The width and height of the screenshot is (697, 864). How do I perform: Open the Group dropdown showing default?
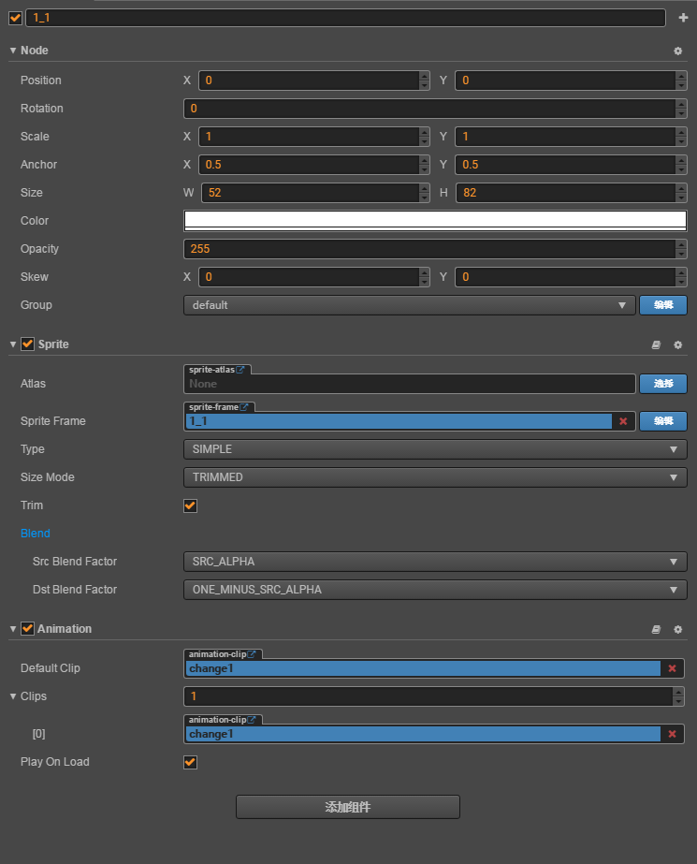tap(409, 305)
